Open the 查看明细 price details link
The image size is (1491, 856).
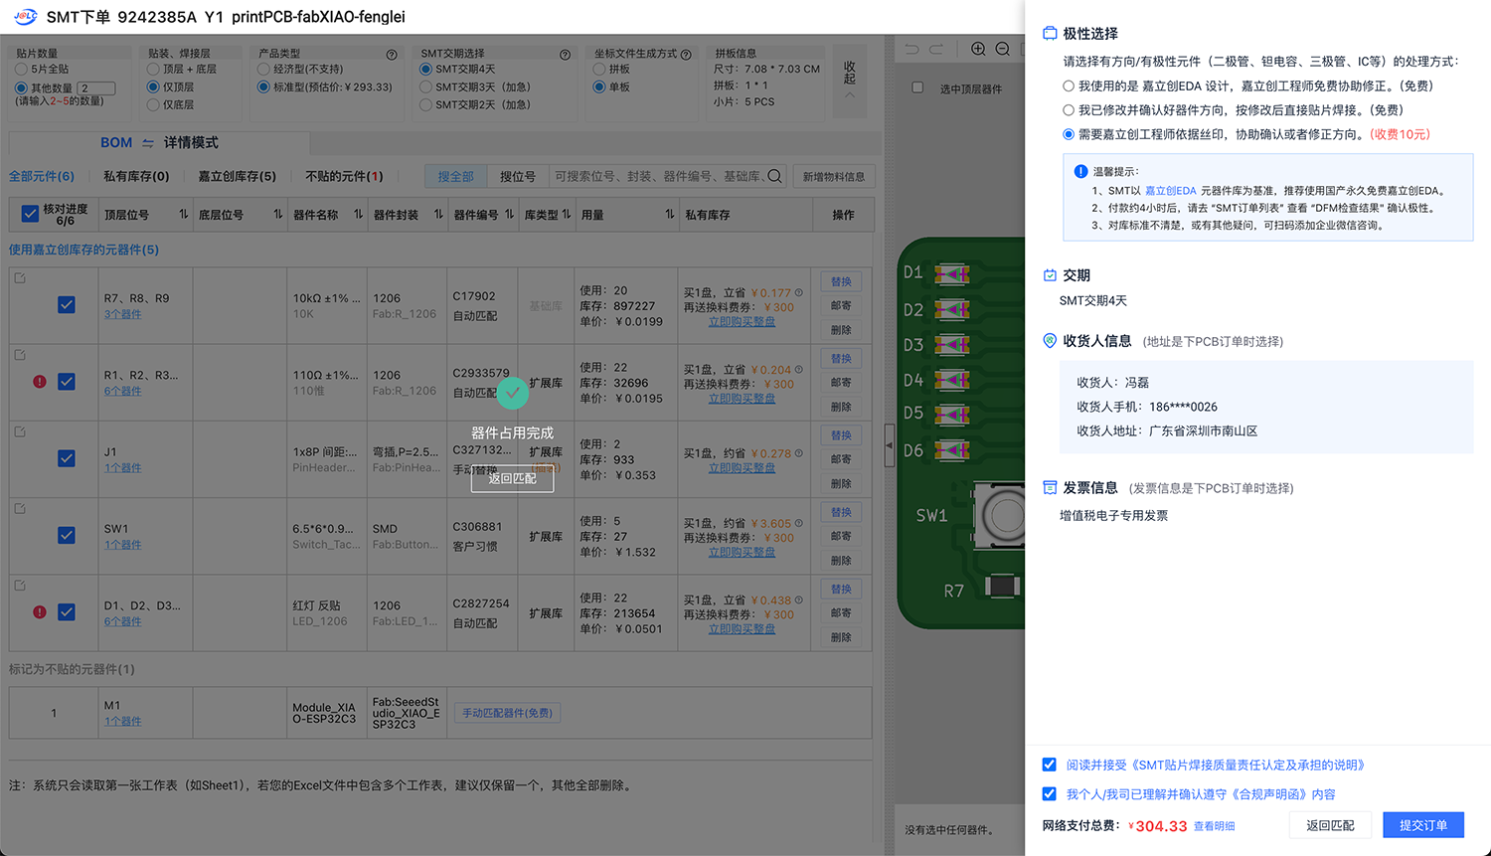(x=1214, y=826)
